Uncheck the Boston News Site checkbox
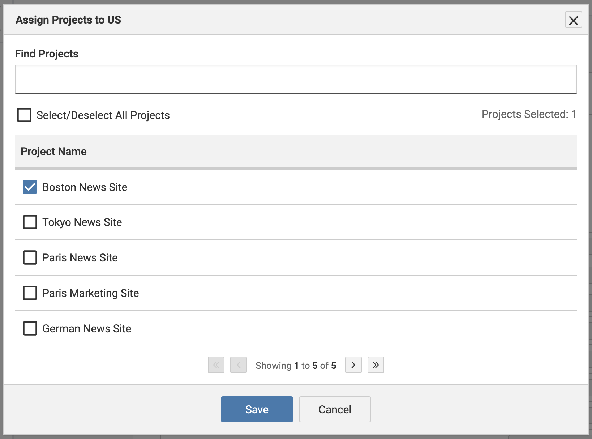Viewport: 592px width, 439px height. [x=30, y=187]
